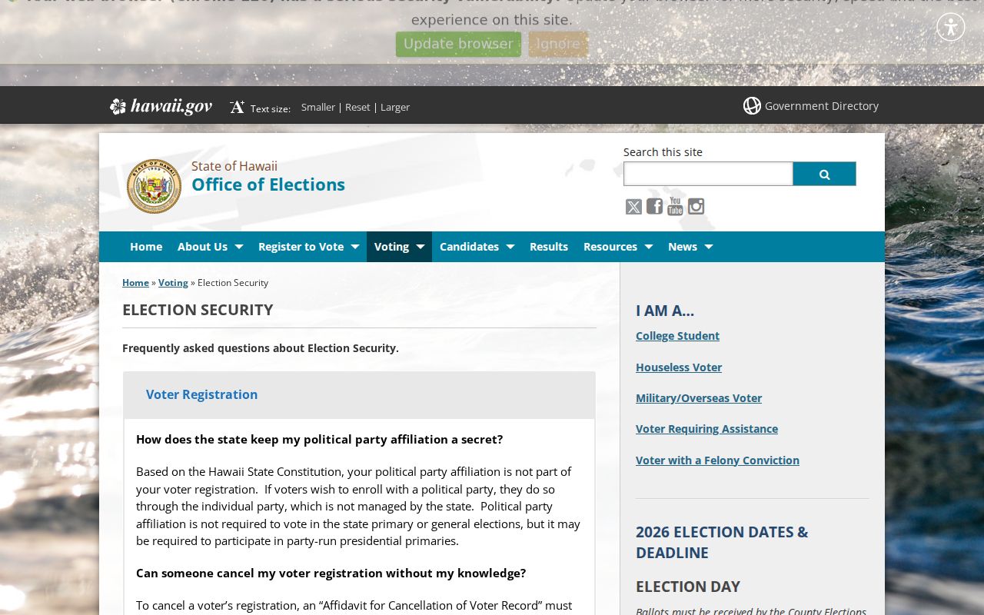Expand the Resources dropdown arrow
The image size is (984, 615).
(648, 247)
